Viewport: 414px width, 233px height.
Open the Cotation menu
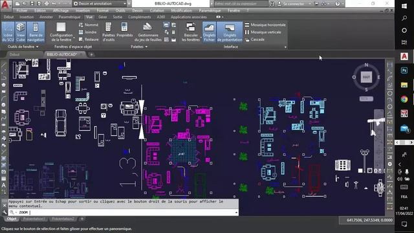tap(157, 10)
